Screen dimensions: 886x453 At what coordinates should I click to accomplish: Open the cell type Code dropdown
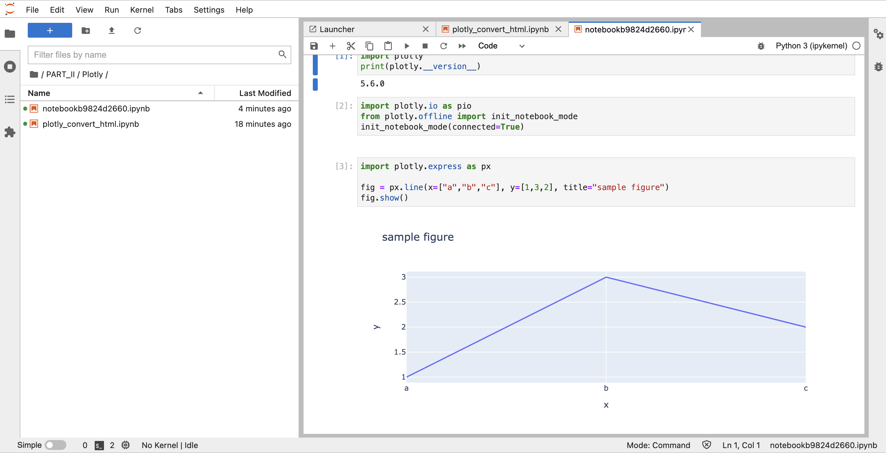501,46
